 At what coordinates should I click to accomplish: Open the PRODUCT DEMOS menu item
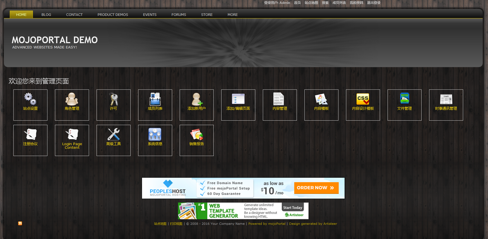[113, 15]
